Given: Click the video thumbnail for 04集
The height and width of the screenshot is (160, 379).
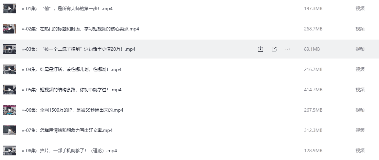Looking at the screenshot, I should [x=10, y=69].
